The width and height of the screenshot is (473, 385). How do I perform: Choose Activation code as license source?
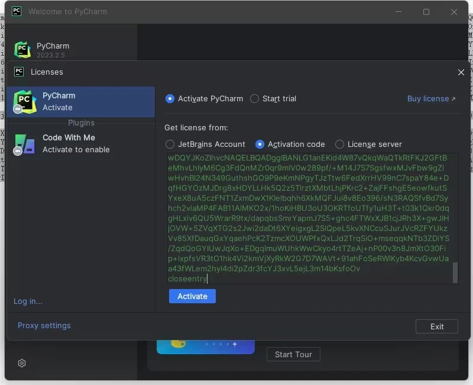point(260,144)
